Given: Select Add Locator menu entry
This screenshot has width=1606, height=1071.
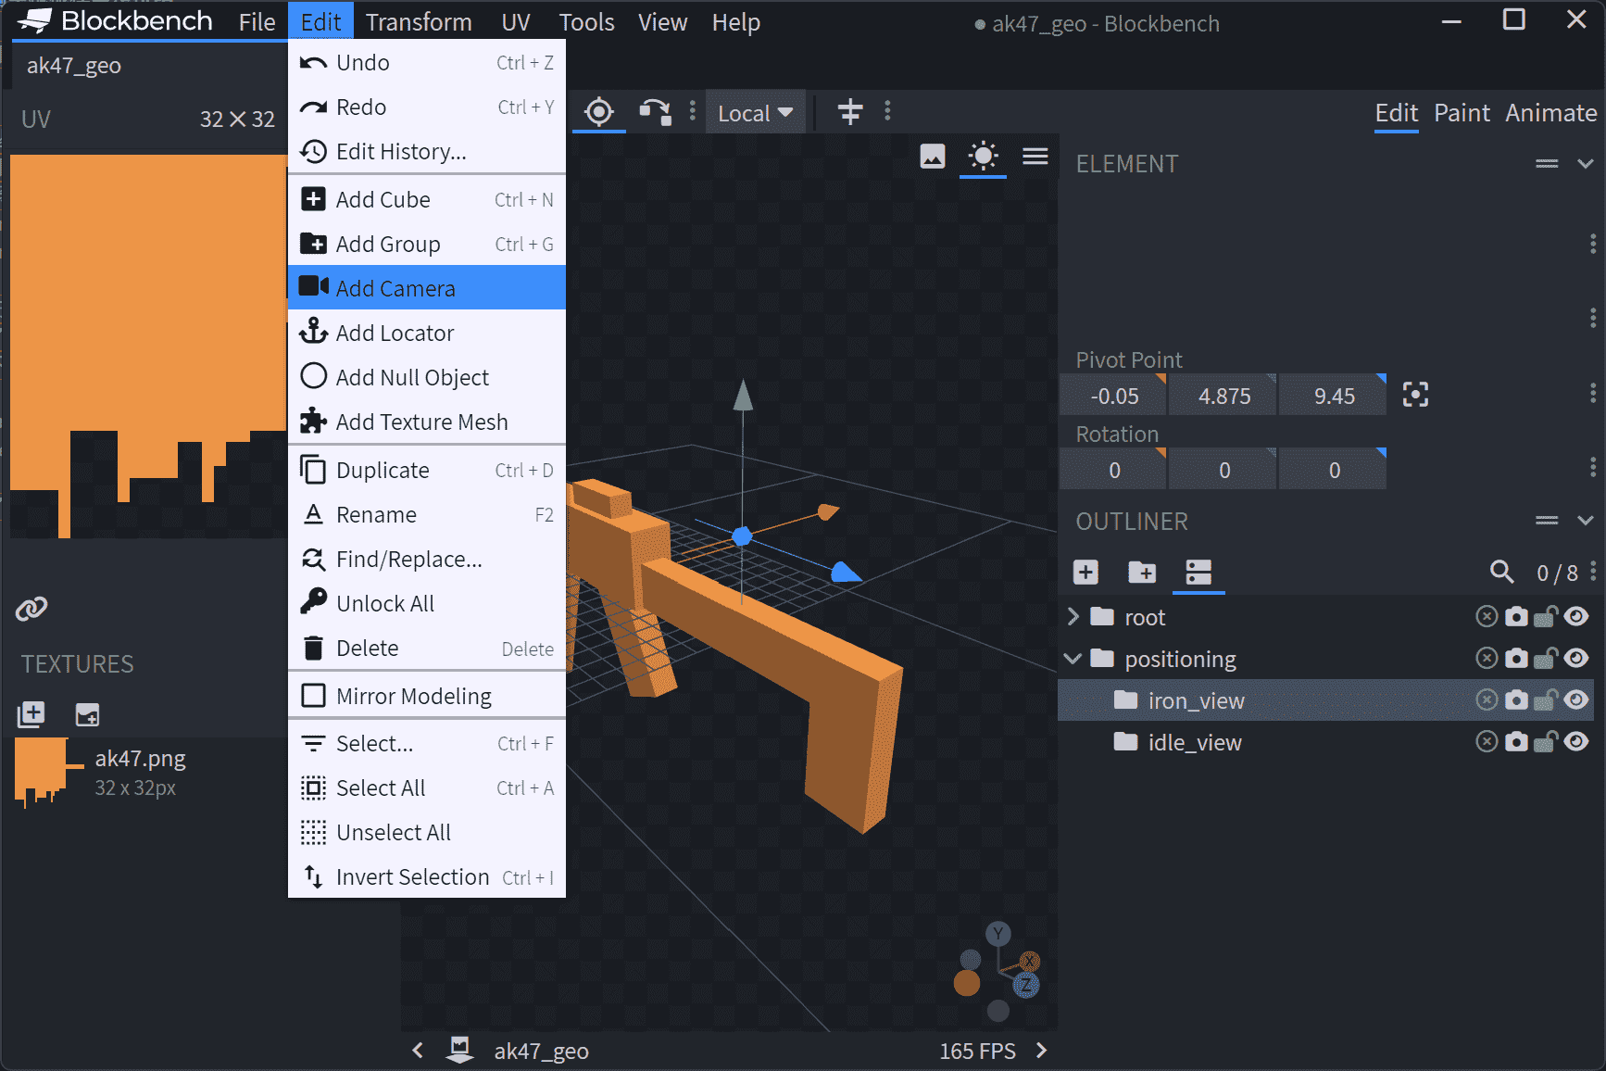Looking at the screenshot, I should pos(427,333).
